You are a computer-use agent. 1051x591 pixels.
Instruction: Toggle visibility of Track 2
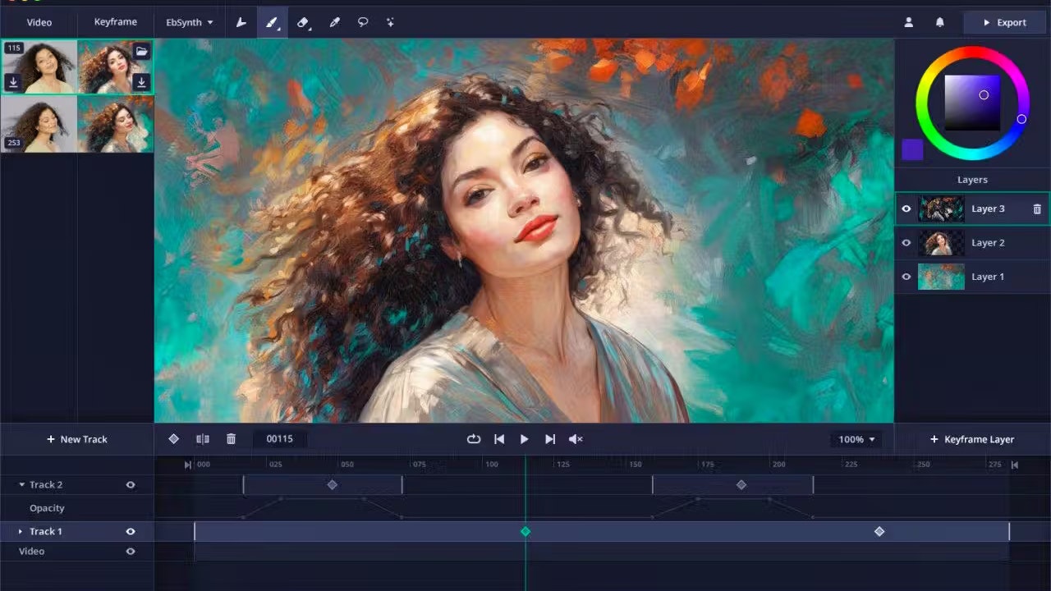(x=130, y=485)
